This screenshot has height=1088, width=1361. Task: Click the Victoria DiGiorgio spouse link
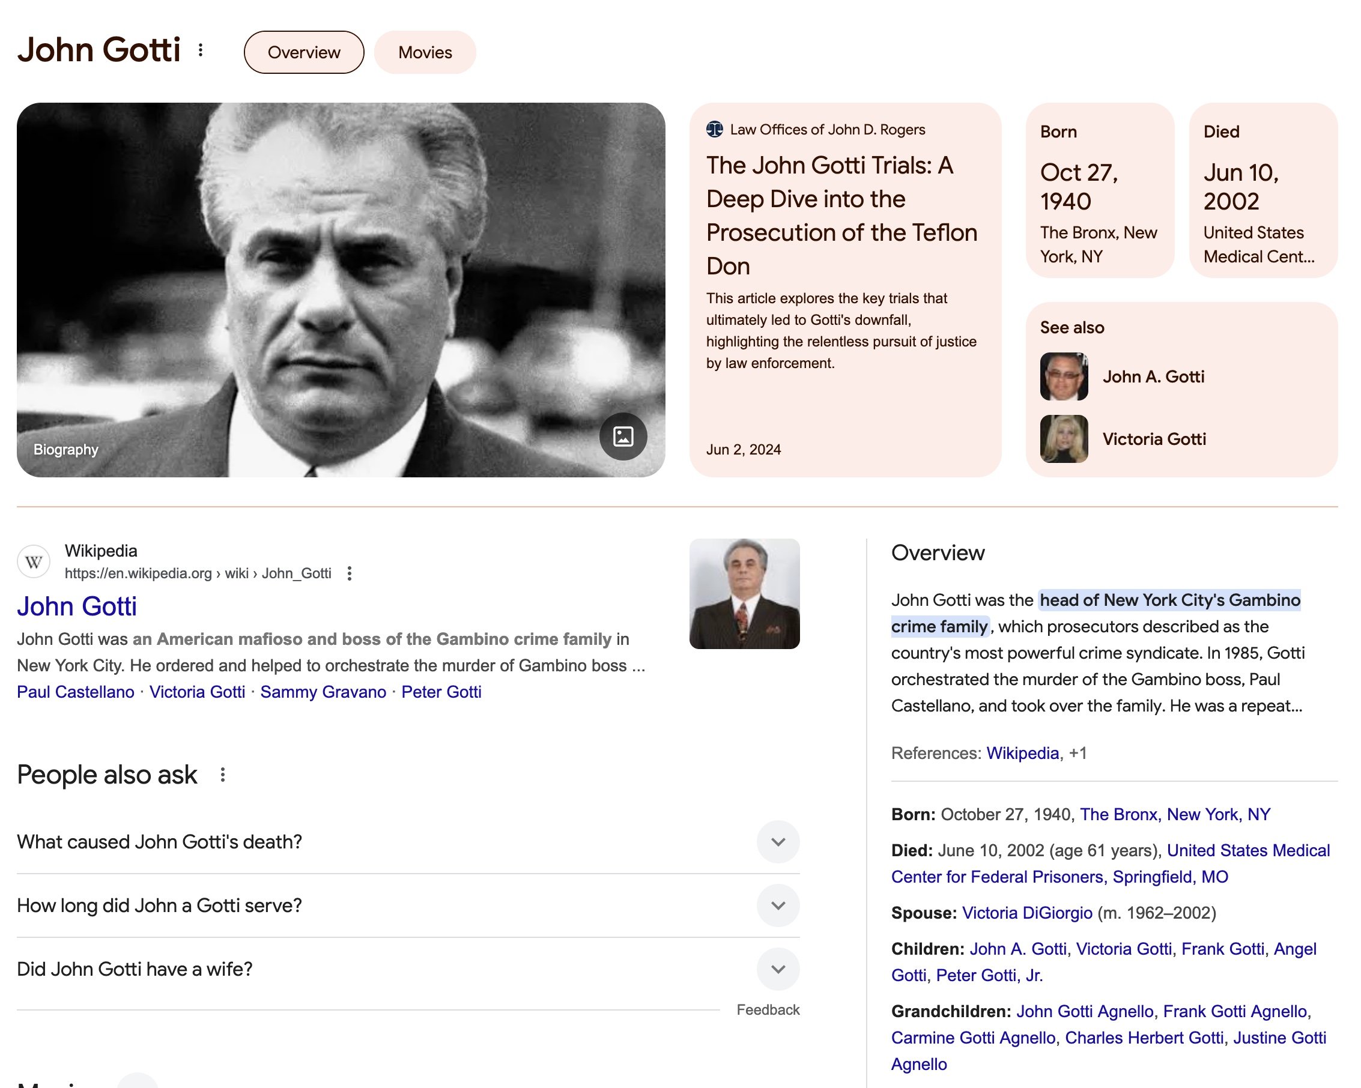(x=1026, y=913)
